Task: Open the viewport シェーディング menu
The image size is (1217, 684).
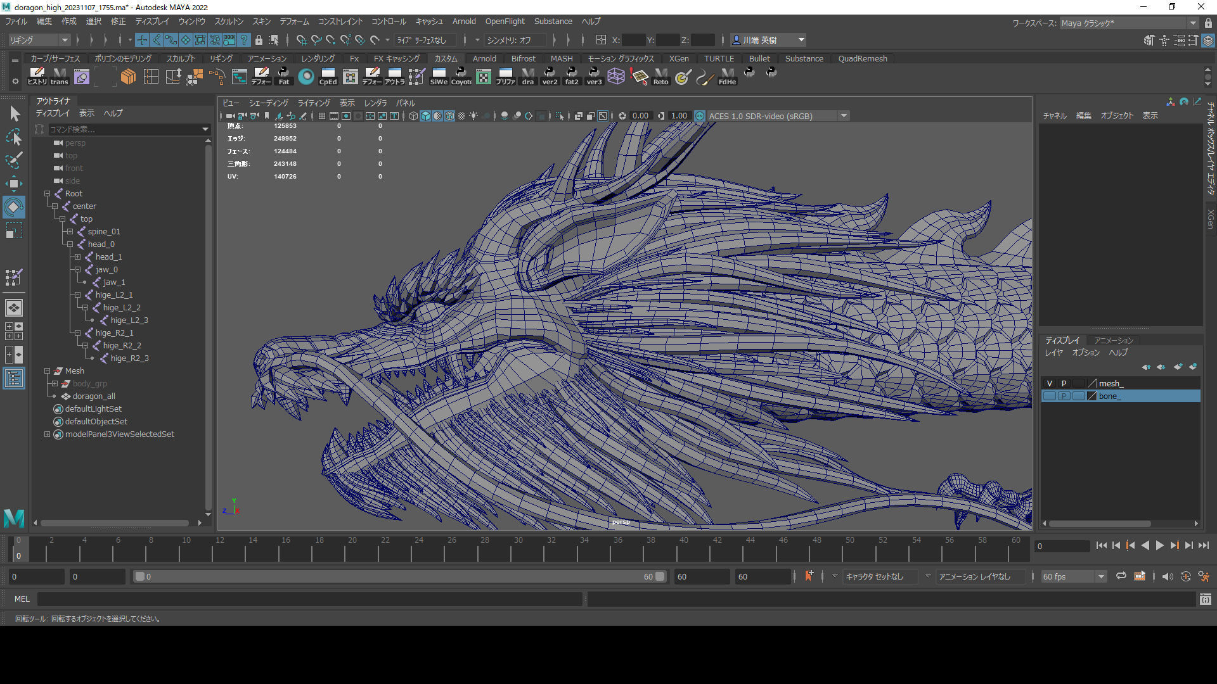Action: (268, 103)
